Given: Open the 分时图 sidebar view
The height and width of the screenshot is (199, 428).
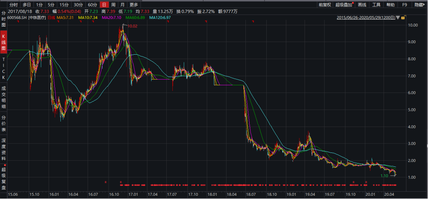Looking at the screenshot, I should click(x=4, y=19).
